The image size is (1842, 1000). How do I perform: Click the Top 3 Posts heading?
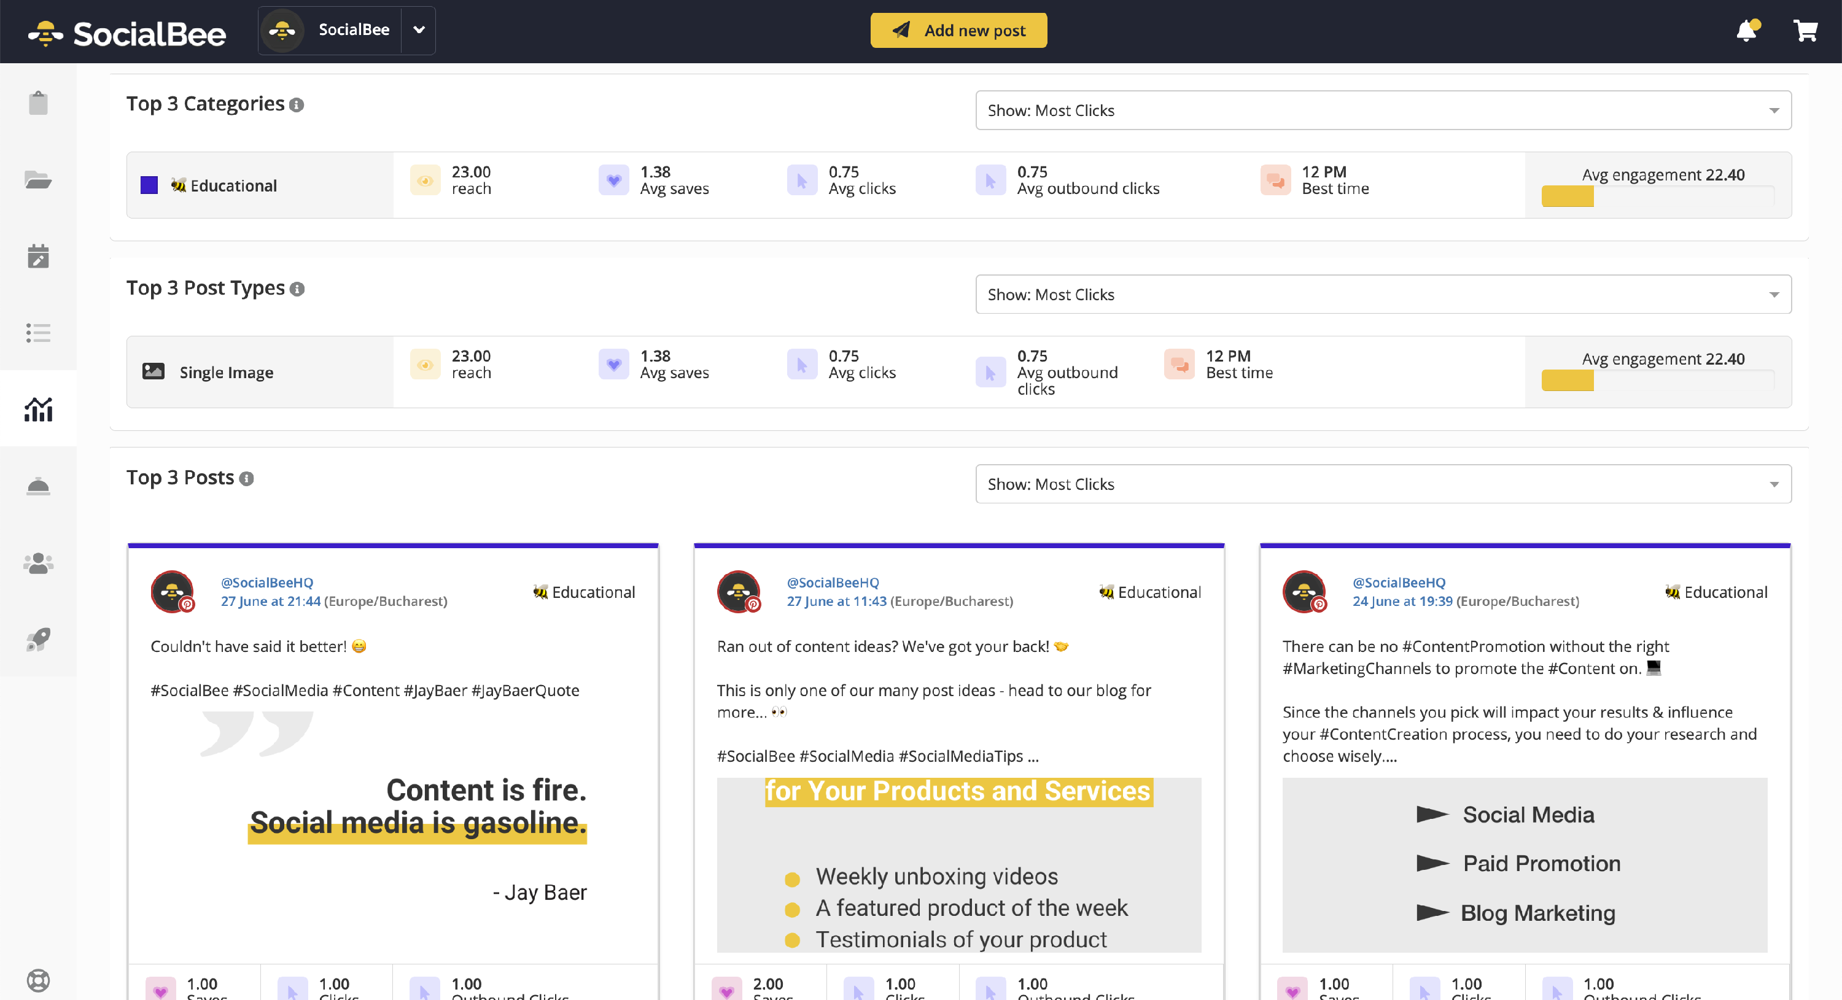[180, 478]
